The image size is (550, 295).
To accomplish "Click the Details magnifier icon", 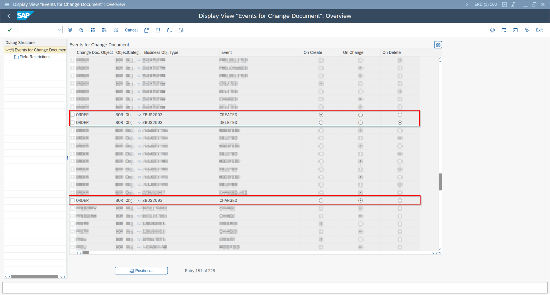I will click(81, 30).
